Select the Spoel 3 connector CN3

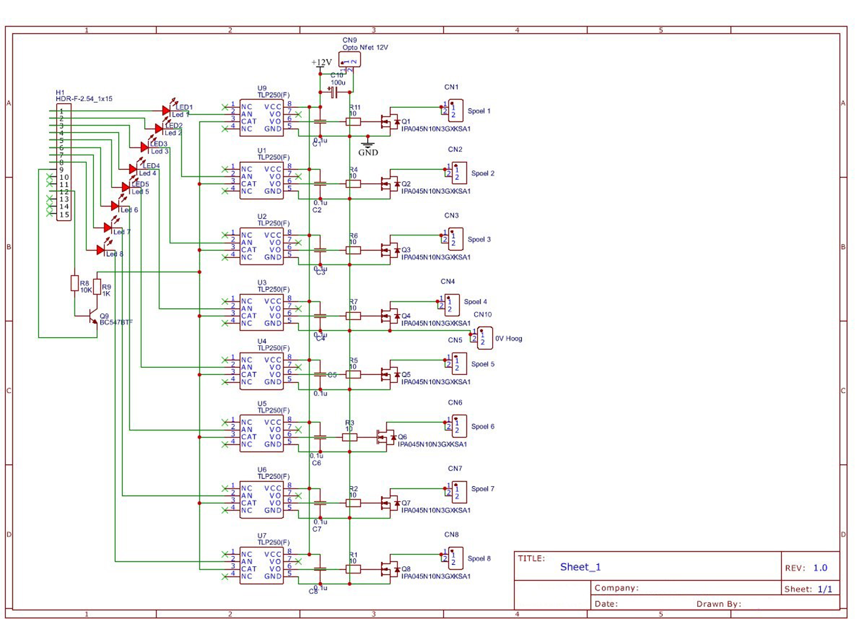(455, 239)
